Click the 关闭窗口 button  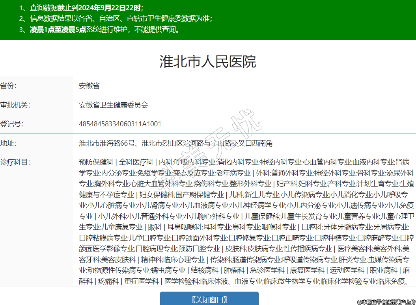(x=209, y=299)
